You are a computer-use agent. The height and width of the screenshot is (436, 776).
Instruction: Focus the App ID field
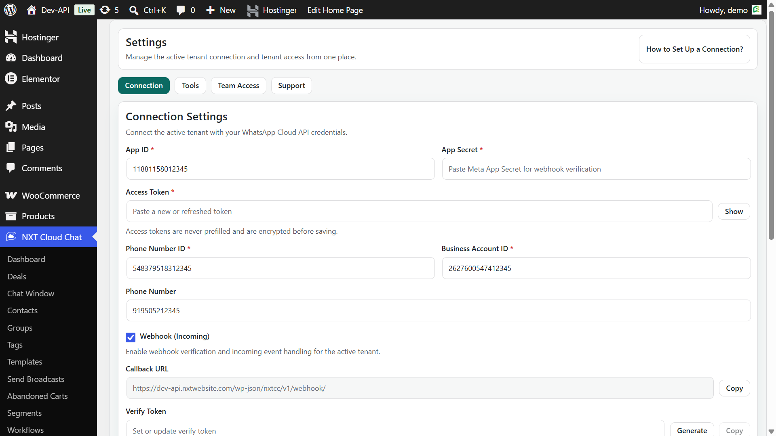coord(280,169)
